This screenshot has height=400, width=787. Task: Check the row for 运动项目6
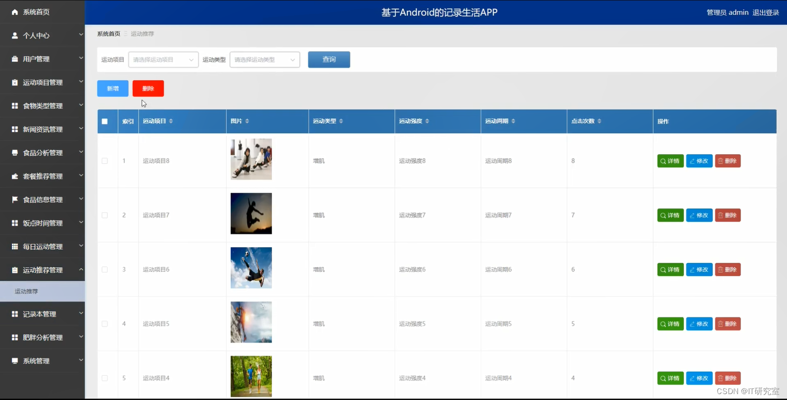(104, 269)
